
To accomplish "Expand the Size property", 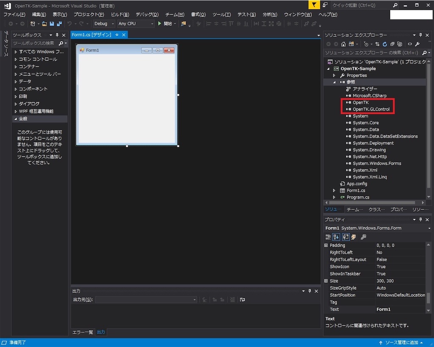I will (x=326, y=281).
